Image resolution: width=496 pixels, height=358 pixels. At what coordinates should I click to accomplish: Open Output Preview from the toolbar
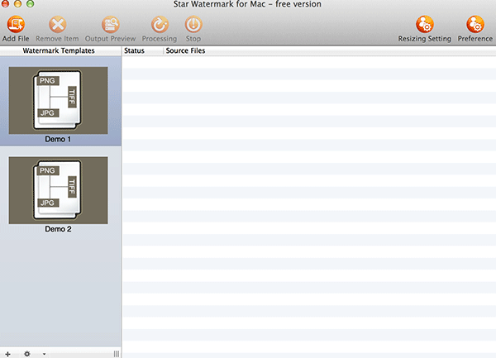click(109, 26)
